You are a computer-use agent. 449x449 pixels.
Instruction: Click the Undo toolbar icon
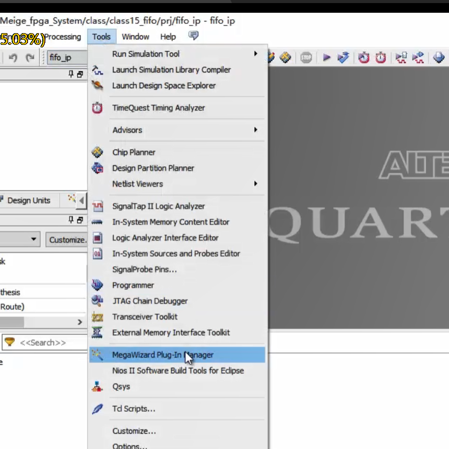(13, 58)
